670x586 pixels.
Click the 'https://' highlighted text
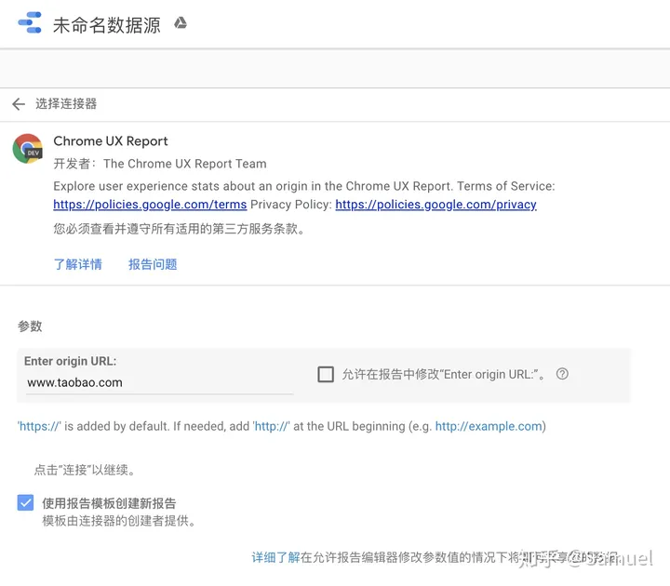(39, 426)
